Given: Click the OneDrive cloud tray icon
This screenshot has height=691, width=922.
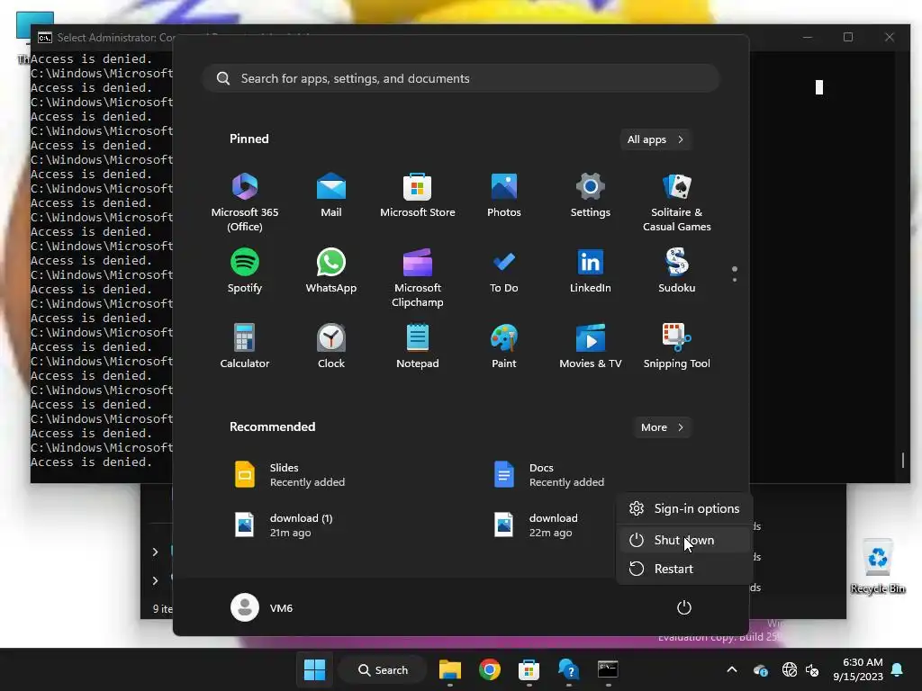Looking at the screenshot, I should tap(760, 669).
